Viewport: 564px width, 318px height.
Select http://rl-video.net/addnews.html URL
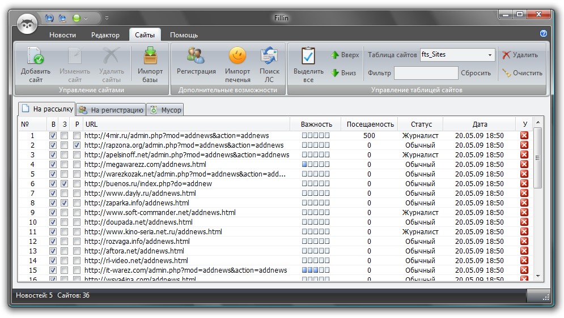coord(137,261)
